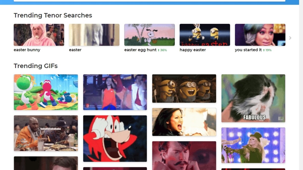Open the hahahahahaha restaurant laughing GIF
The width and height of the screenshot is (303, 170).
tap(46, 133)
